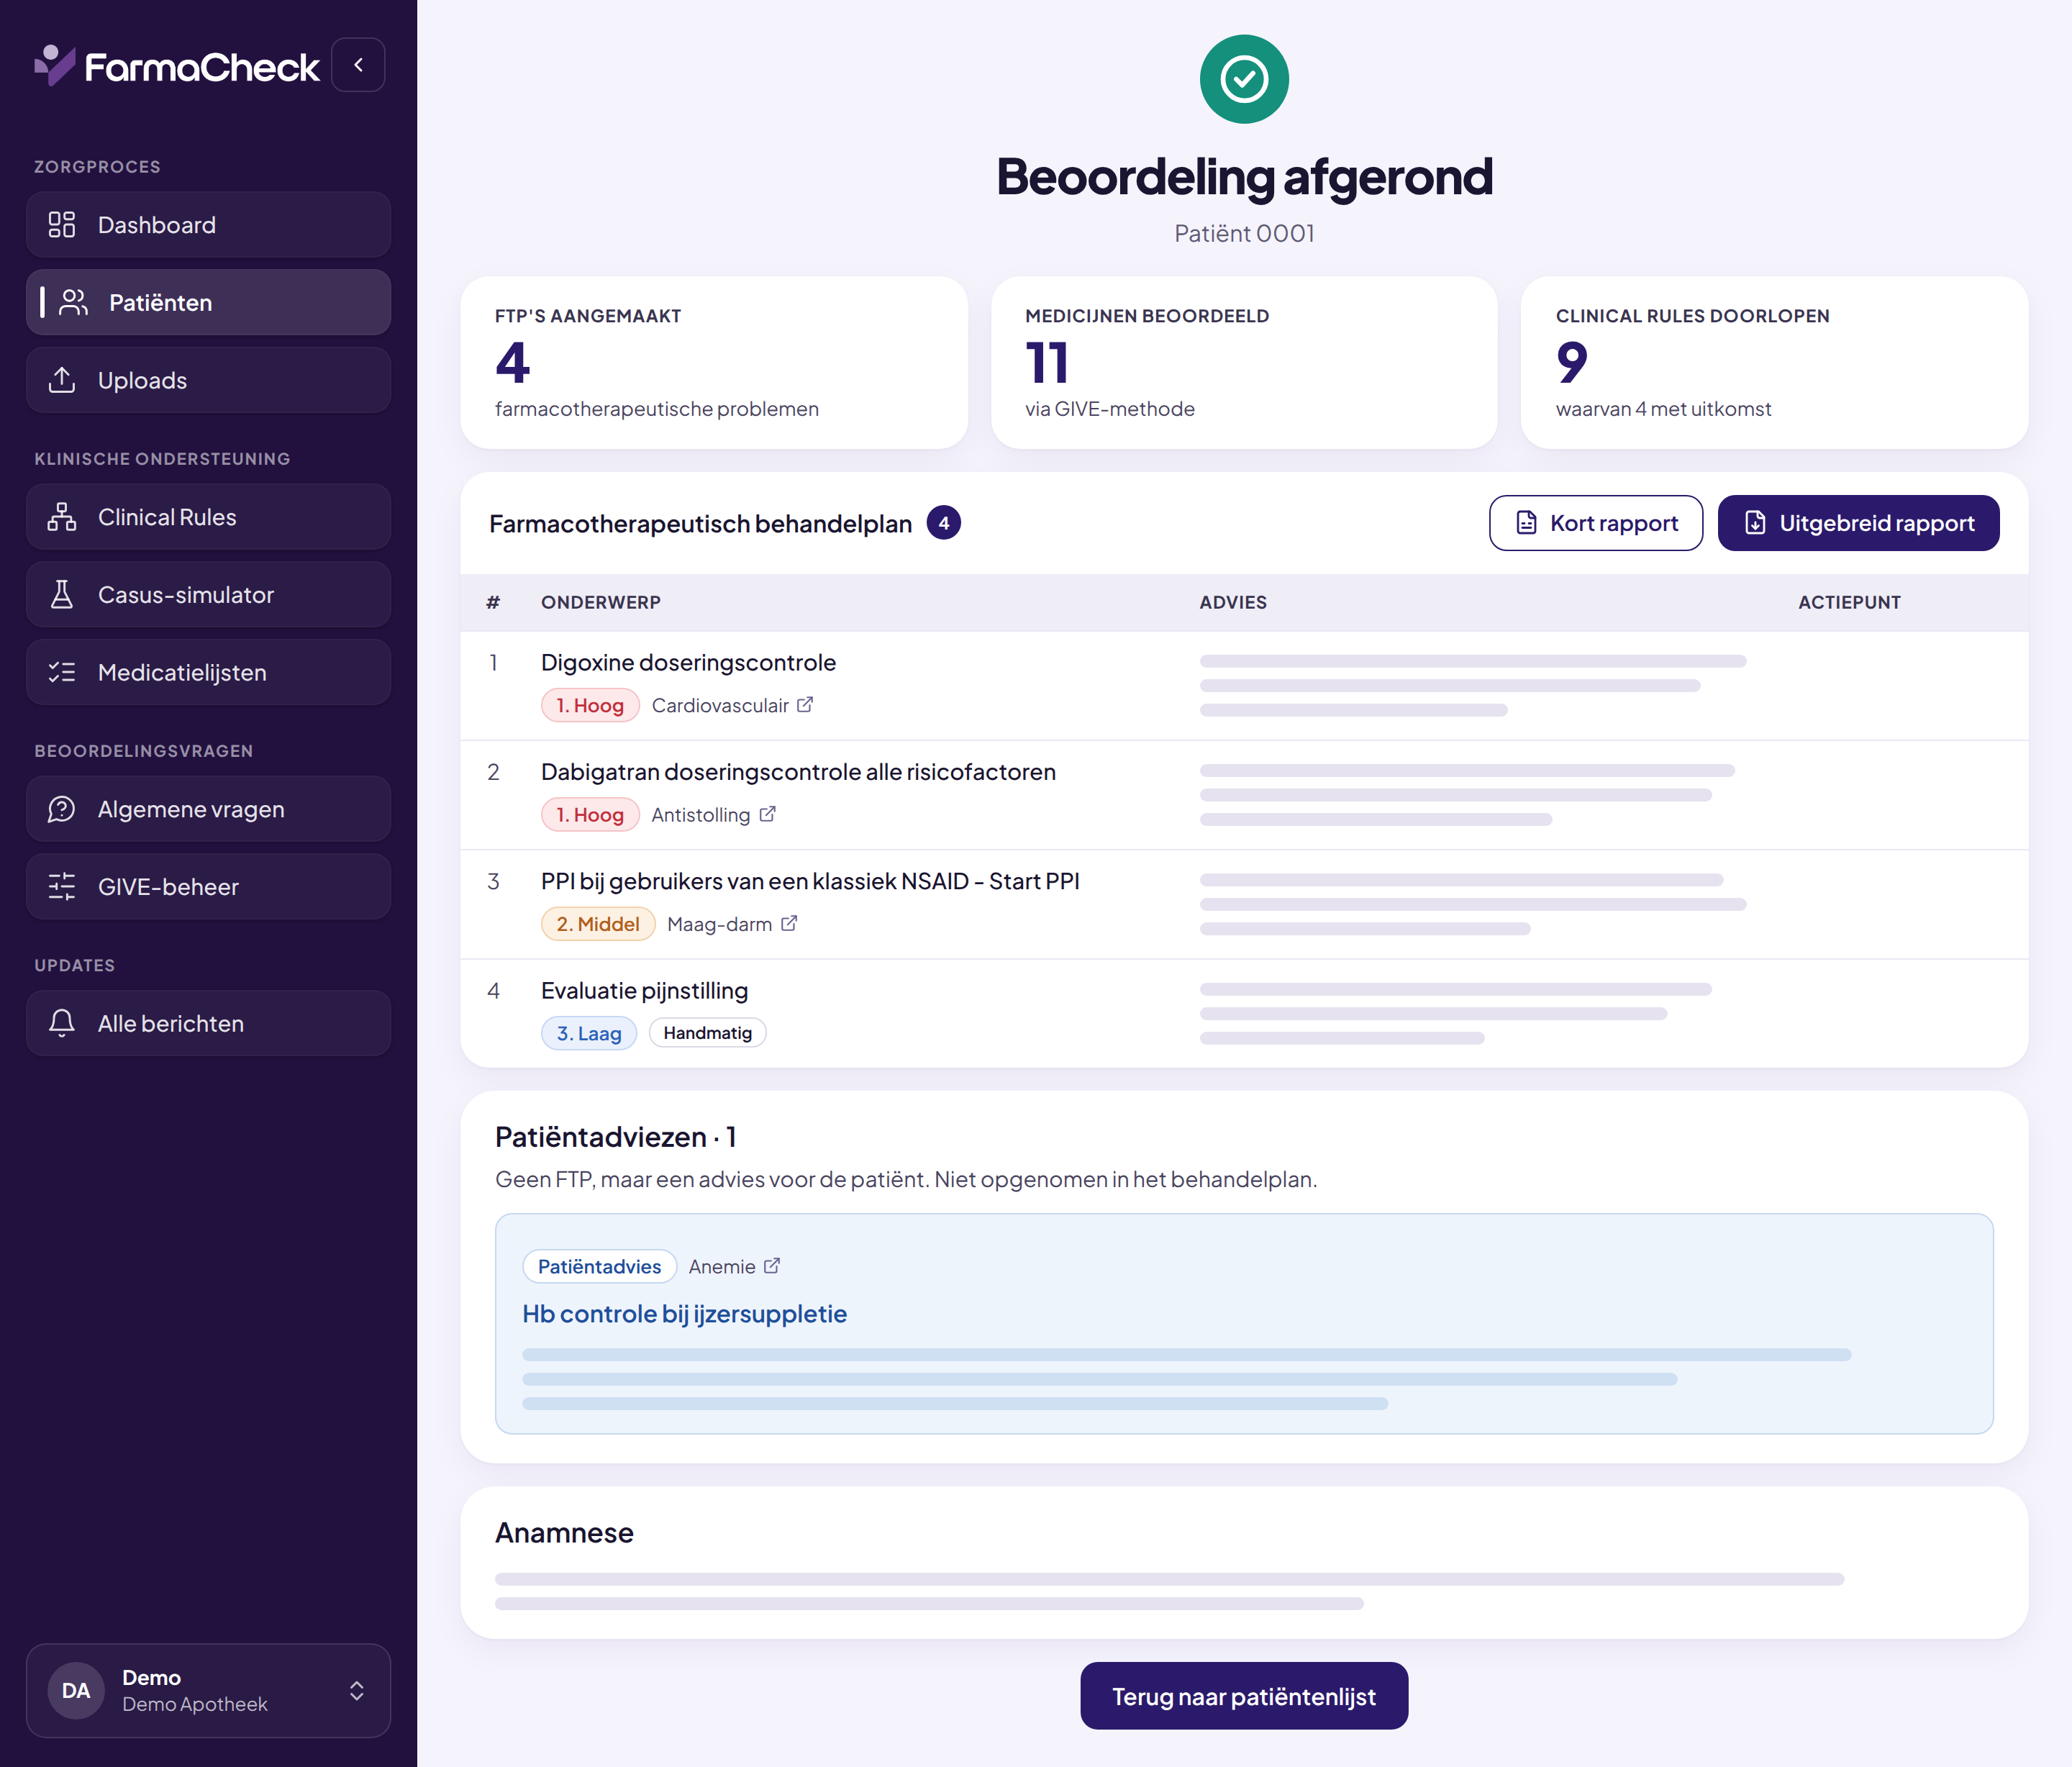This screenshot has height=1767, width=2072.
Task: Open external link icon next to Antistolling
Action: [x=767, y=814]
